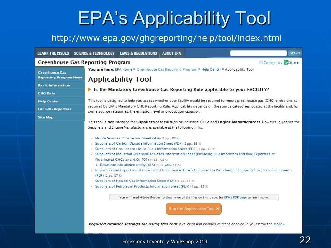Viewport: 331px width, 248px height.
Task: Go to EPA Home breadcrumb
Action: [x=123, y=70]
